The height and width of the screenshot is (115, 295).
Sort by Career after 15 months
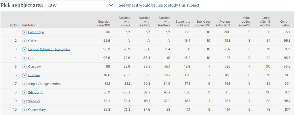(265, 22)
